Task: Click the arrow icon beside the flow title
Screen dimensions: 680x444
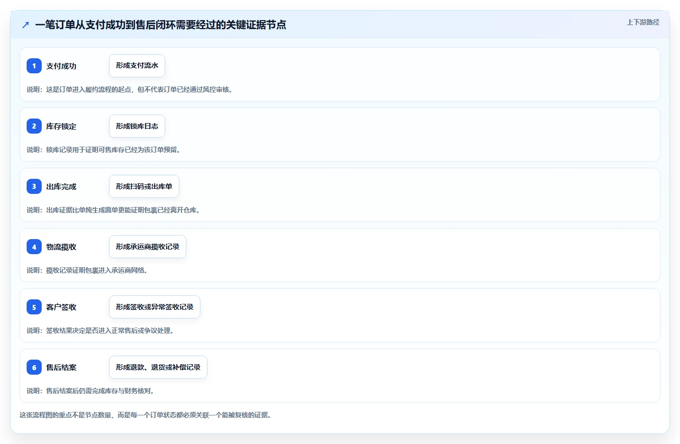Action: [x=26, y=25]
